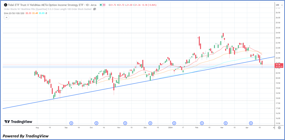Click the dividend marker near Mar
285x140 pixels.
pos(226,123)
